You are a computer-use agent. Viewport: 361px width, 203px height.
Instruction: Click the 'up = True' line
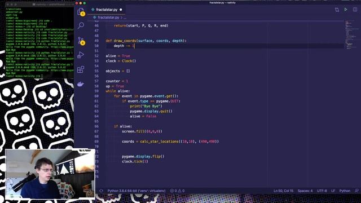pos(115,86)
